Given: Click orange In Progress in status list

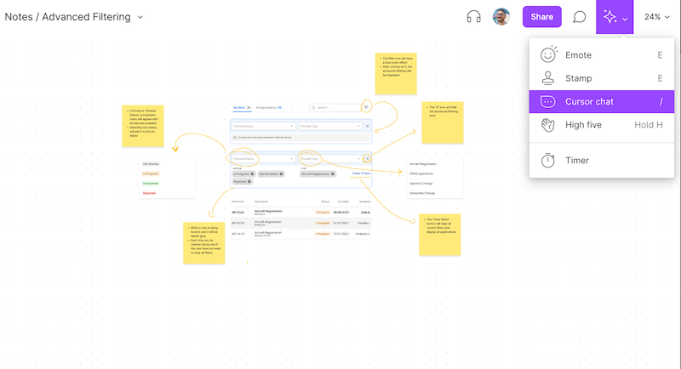Looking at the screenshot, I should click(151, 173).
